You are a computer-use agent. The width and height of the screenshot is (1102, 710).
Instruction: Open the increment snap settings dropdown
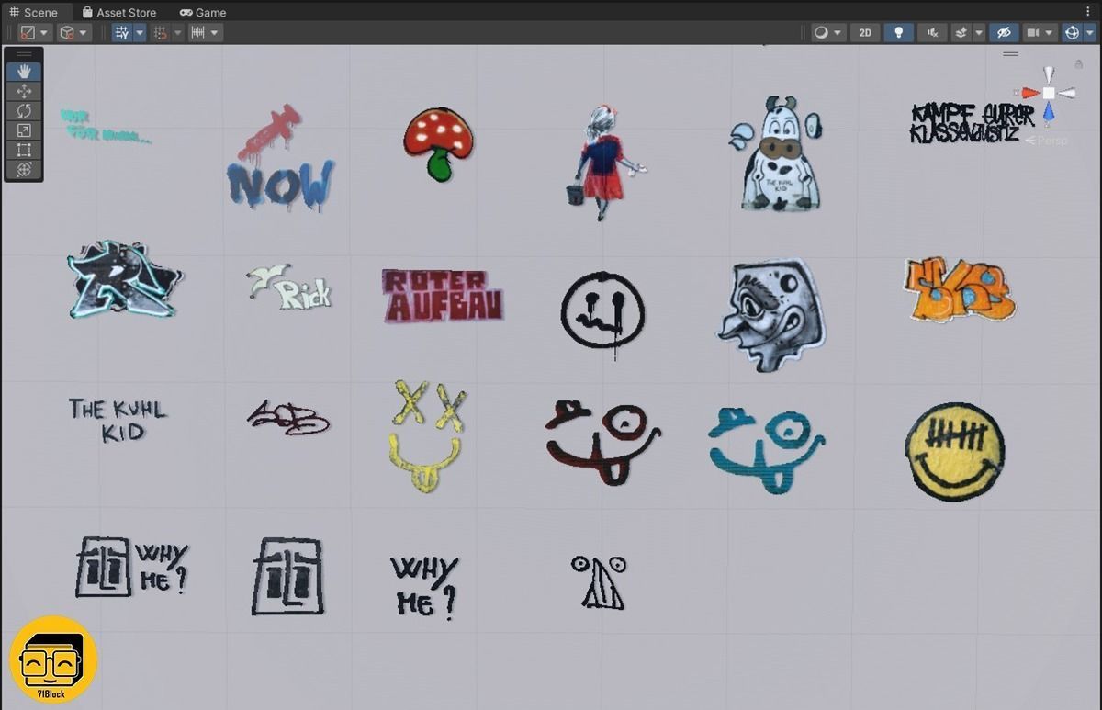pos(215,32)
